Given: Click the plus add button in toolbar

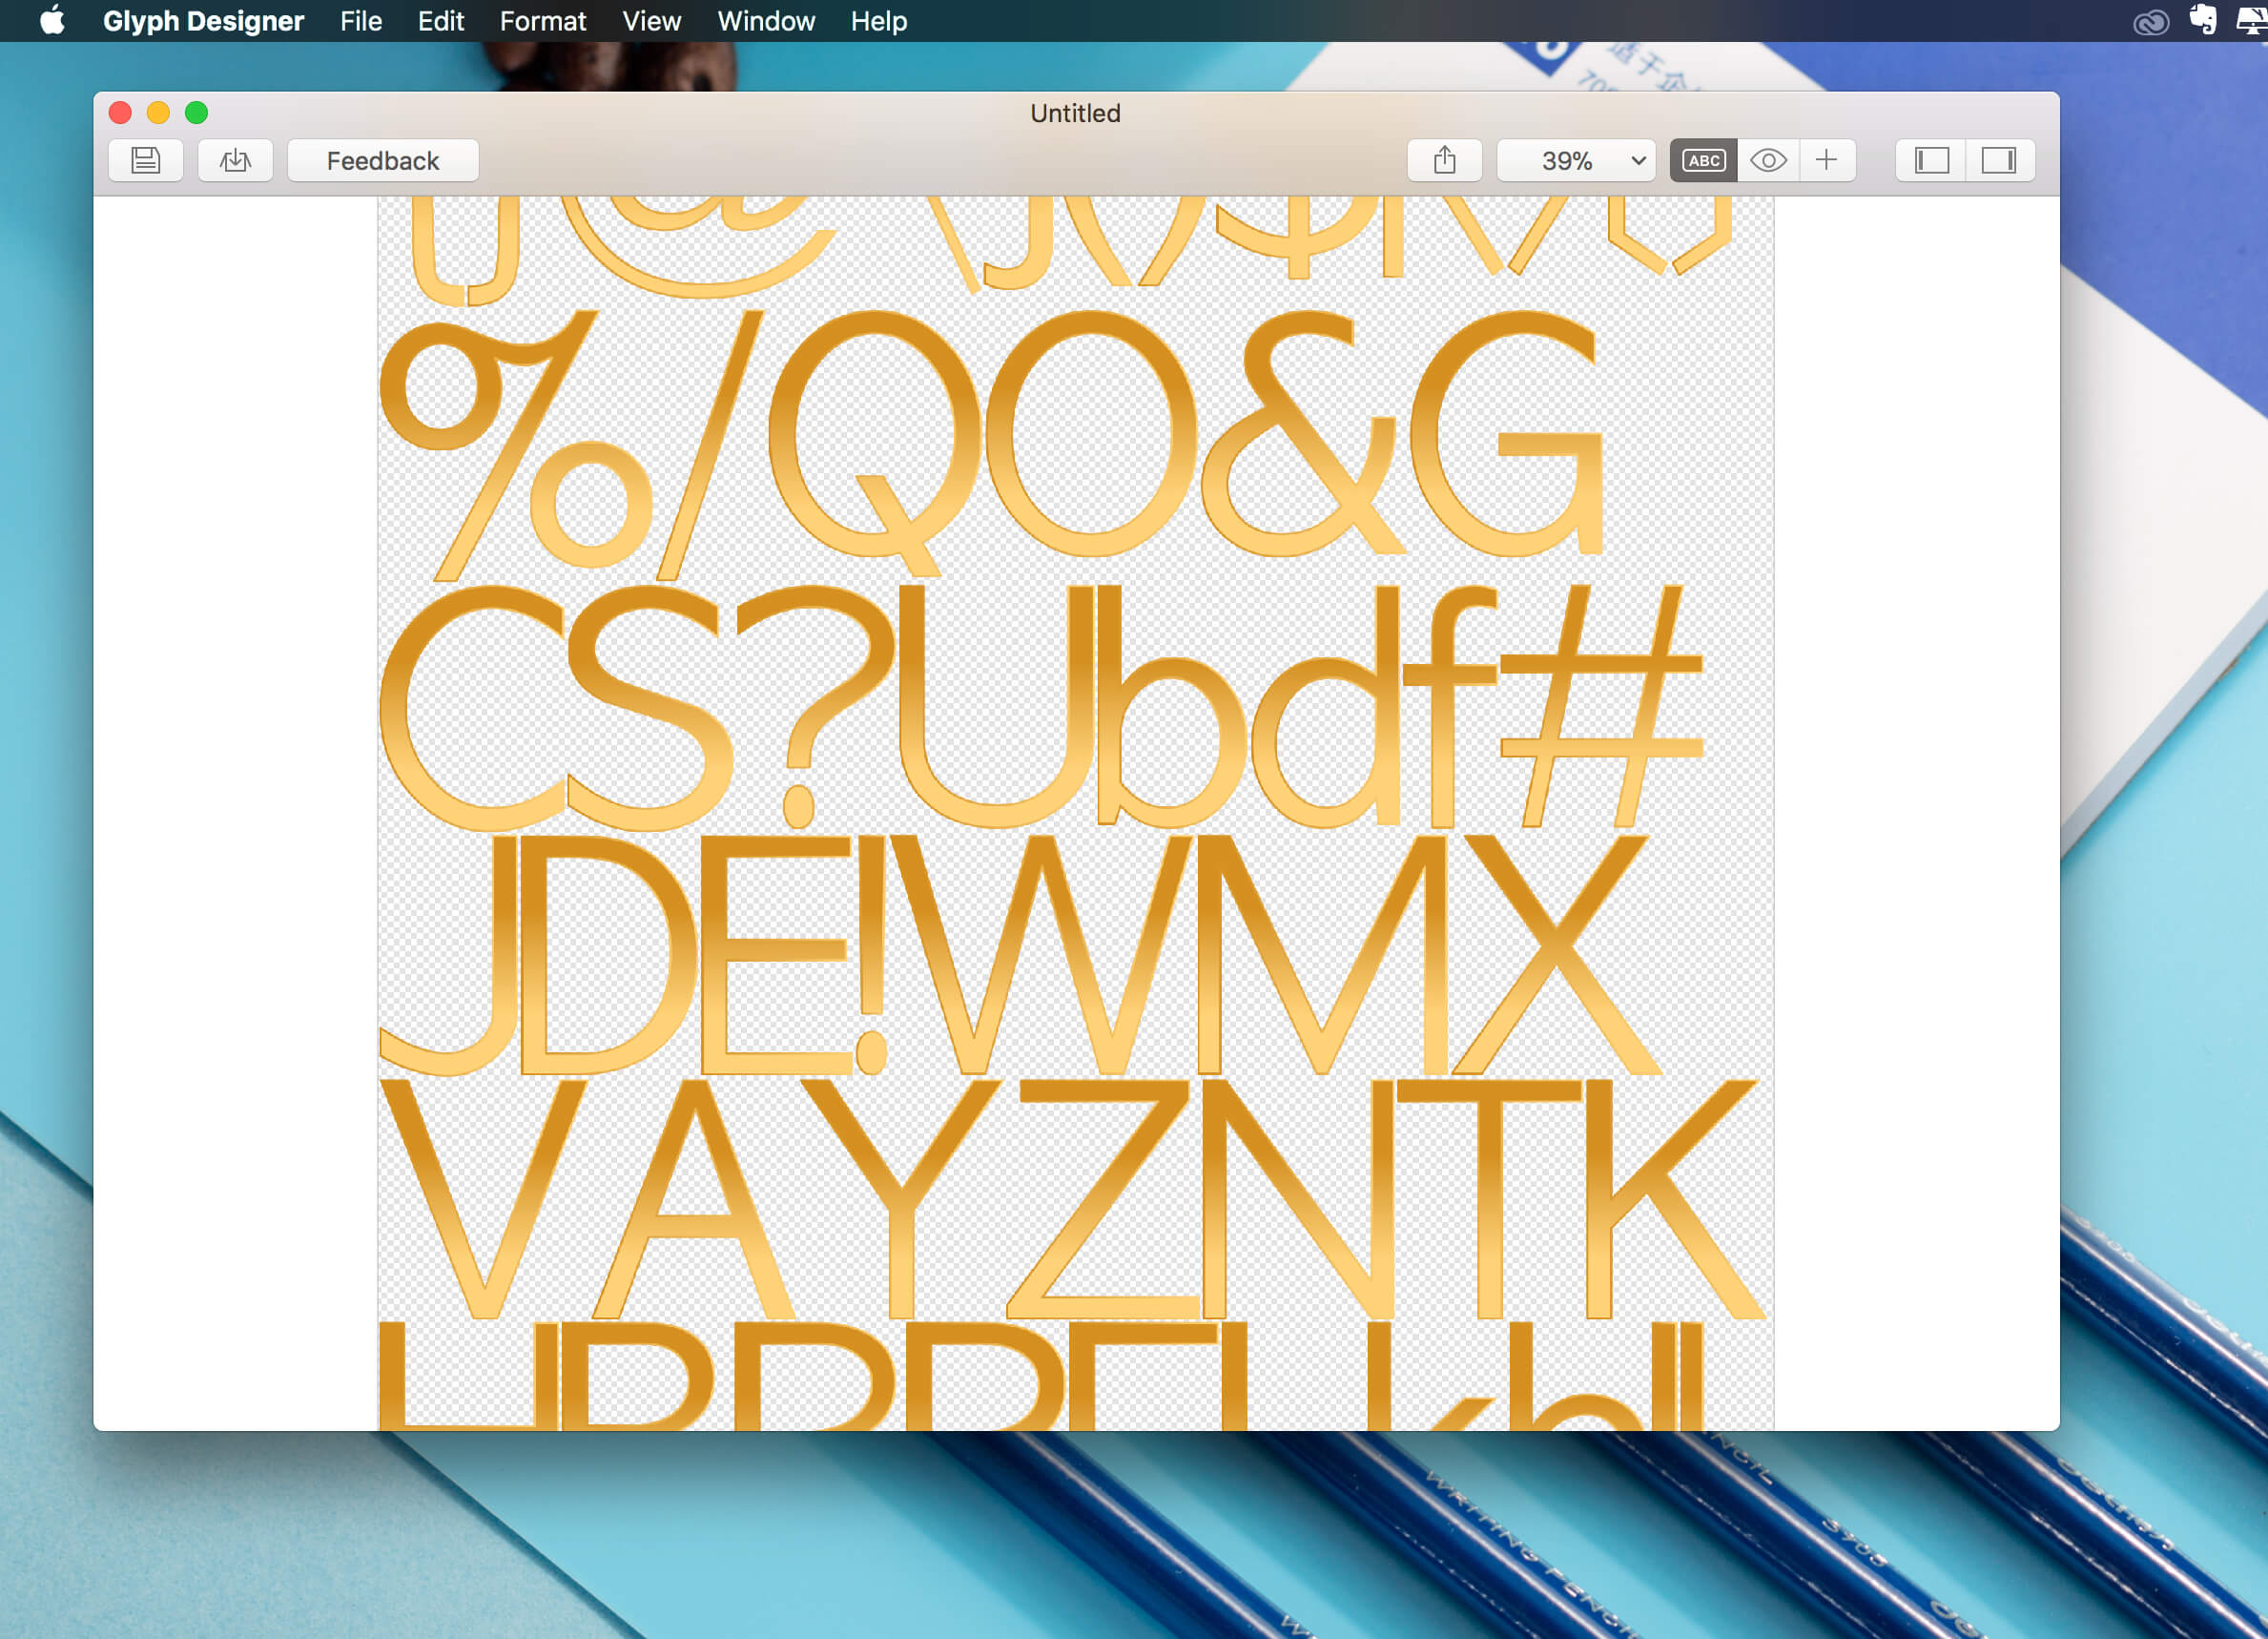Looking at the screenshot, I should 1827,161.
